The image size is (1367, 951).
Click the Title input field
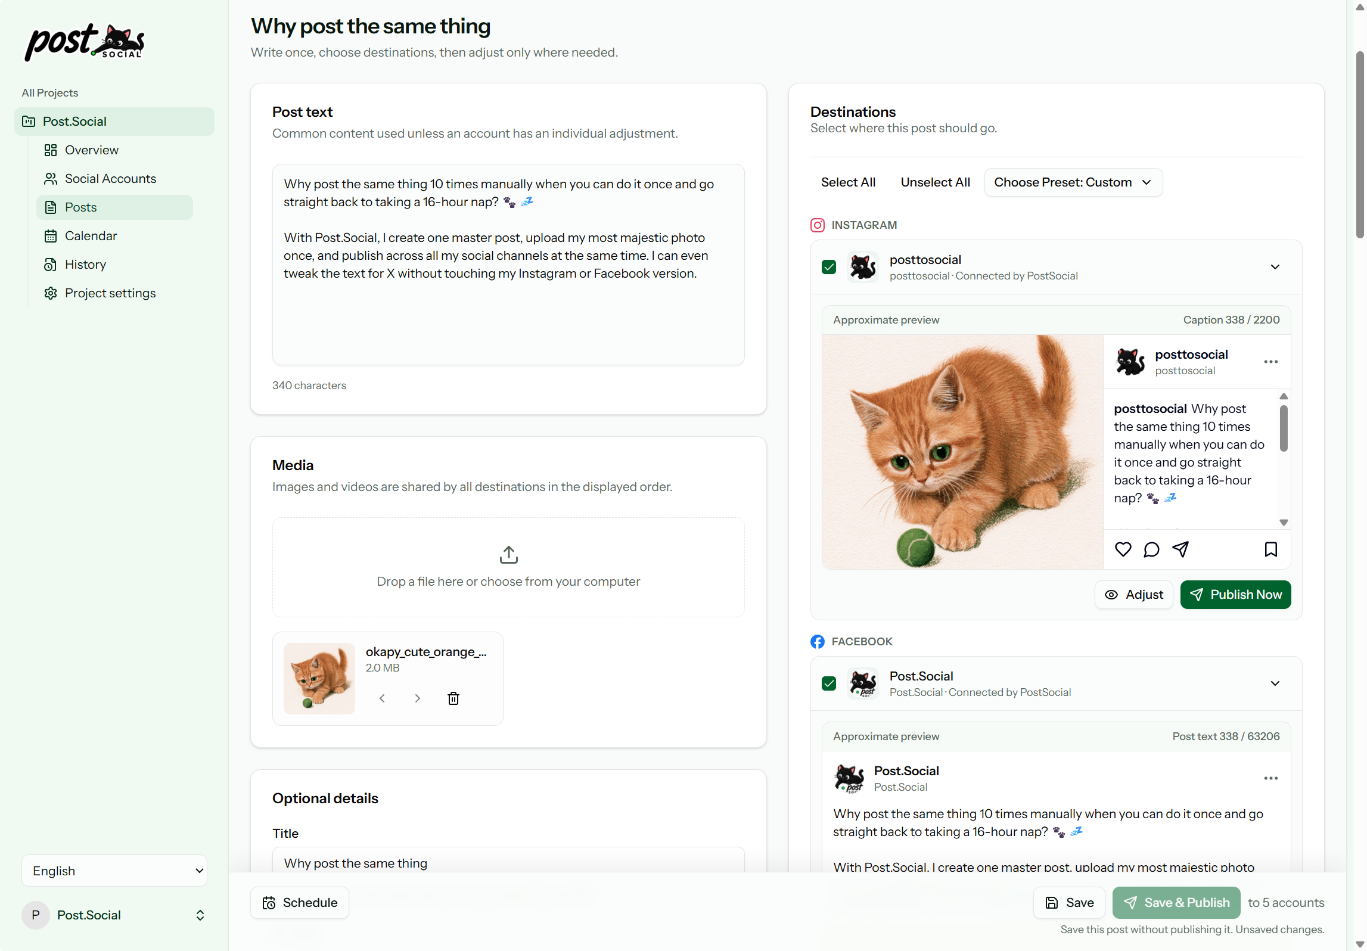(x=508, y=860)
